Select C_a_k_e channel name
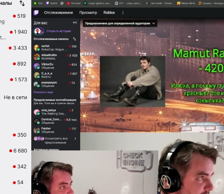The image size is (224, 194). [x=47, y=73]
